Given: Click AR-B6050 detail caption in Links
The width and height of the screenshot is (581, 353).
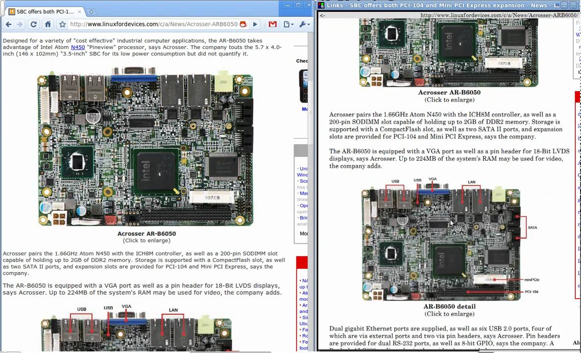Looking at the screenshot, I should tap(449, 306).
